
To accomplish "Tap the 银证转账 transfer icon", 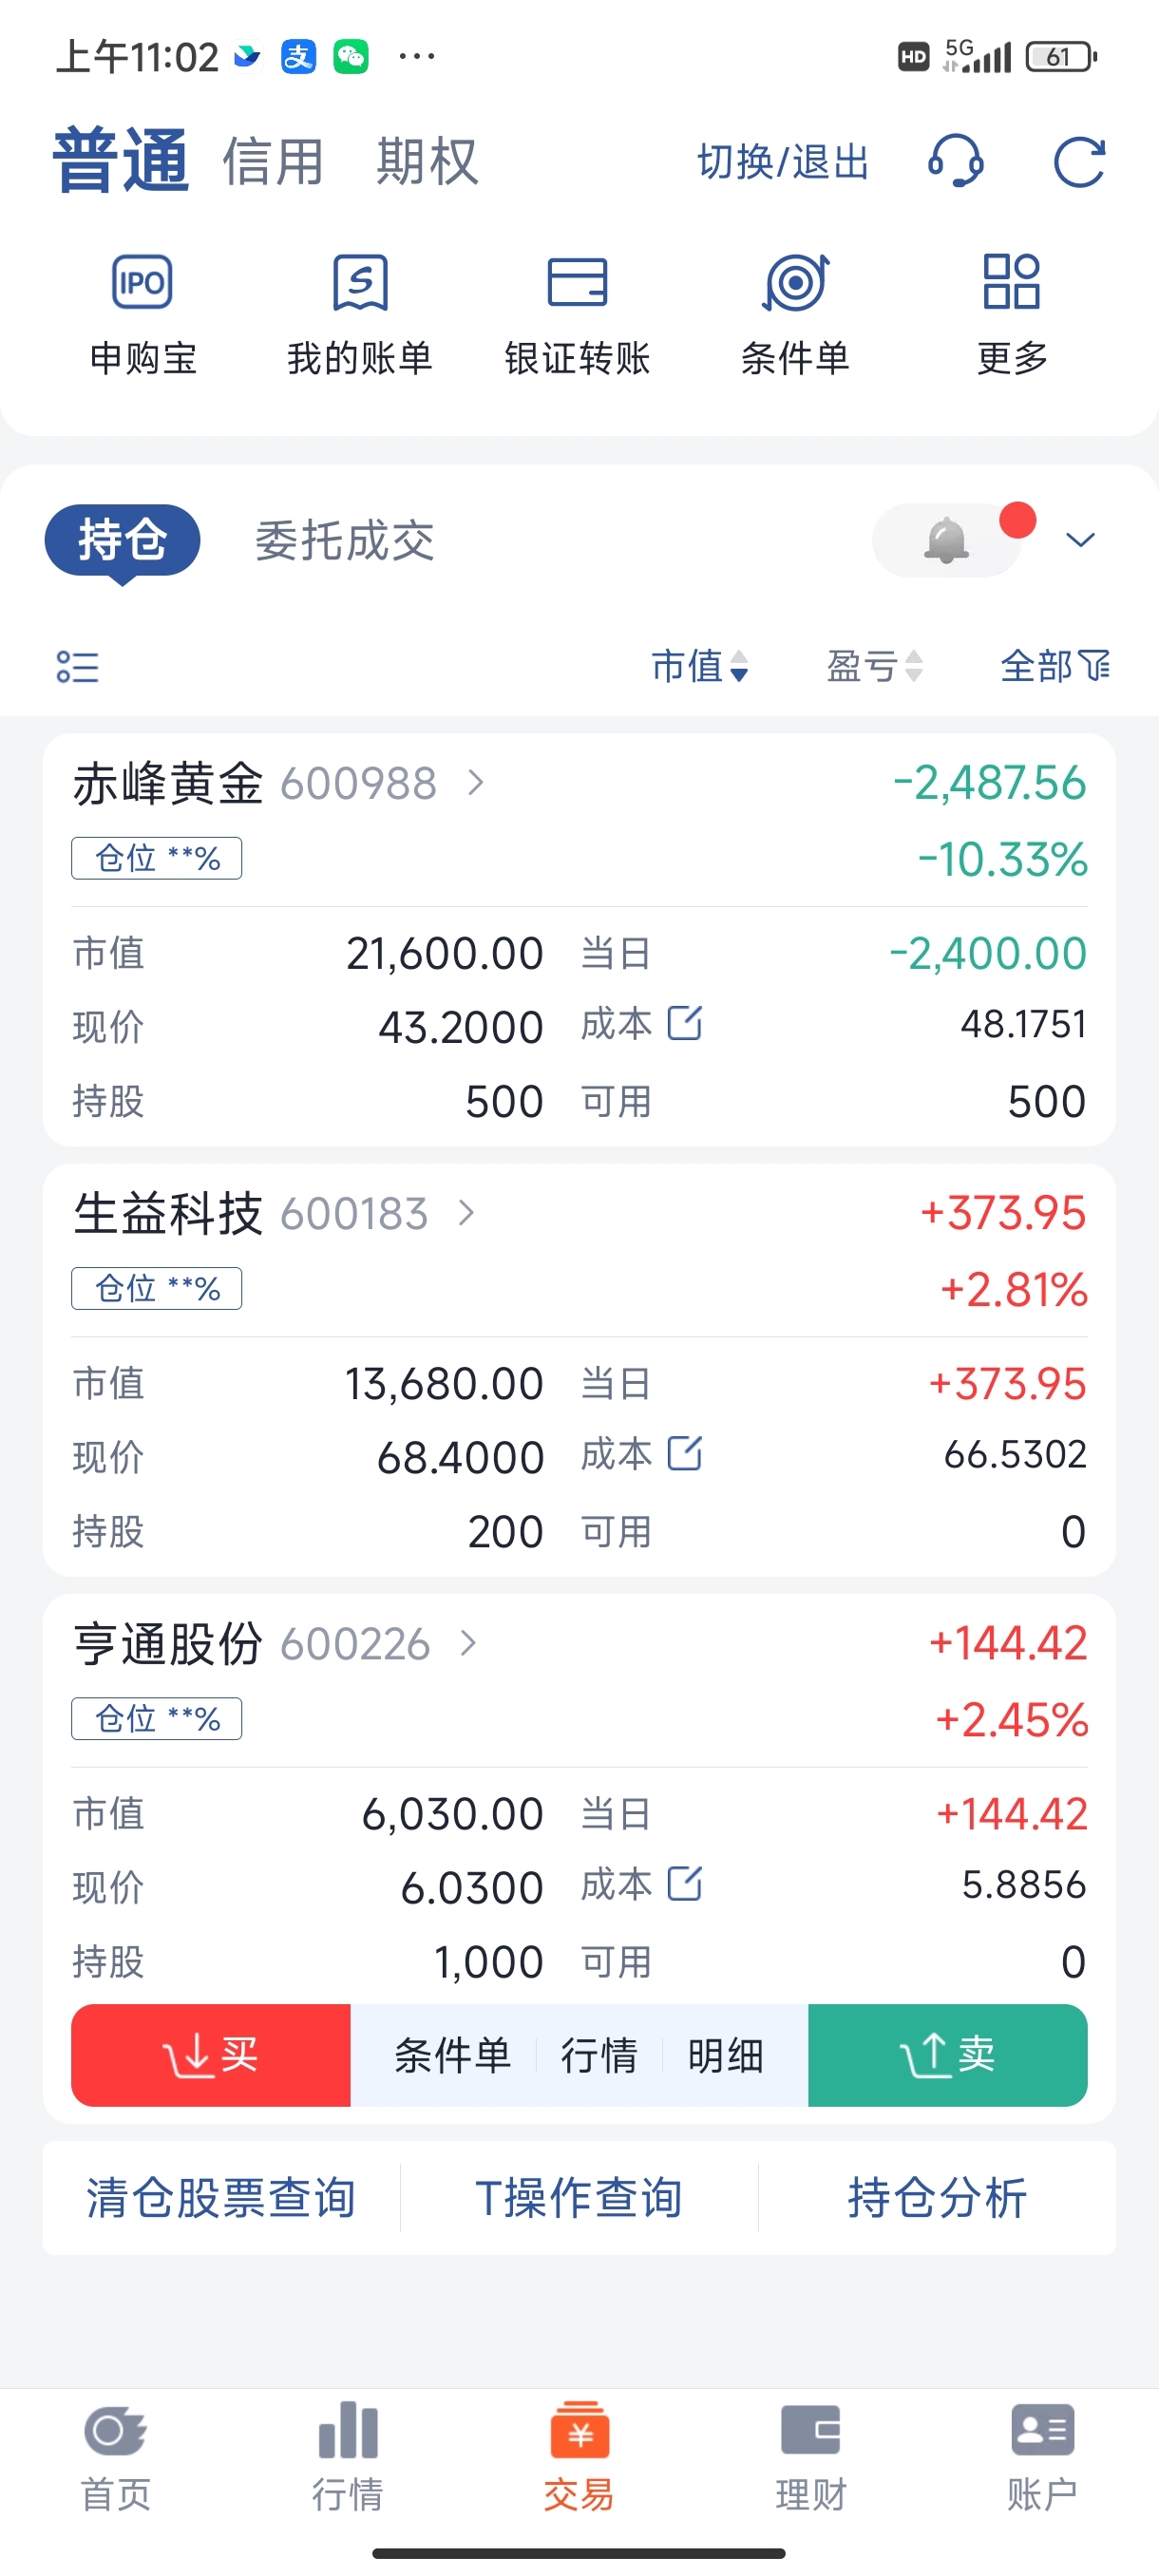I will click(x=577, y=283).
